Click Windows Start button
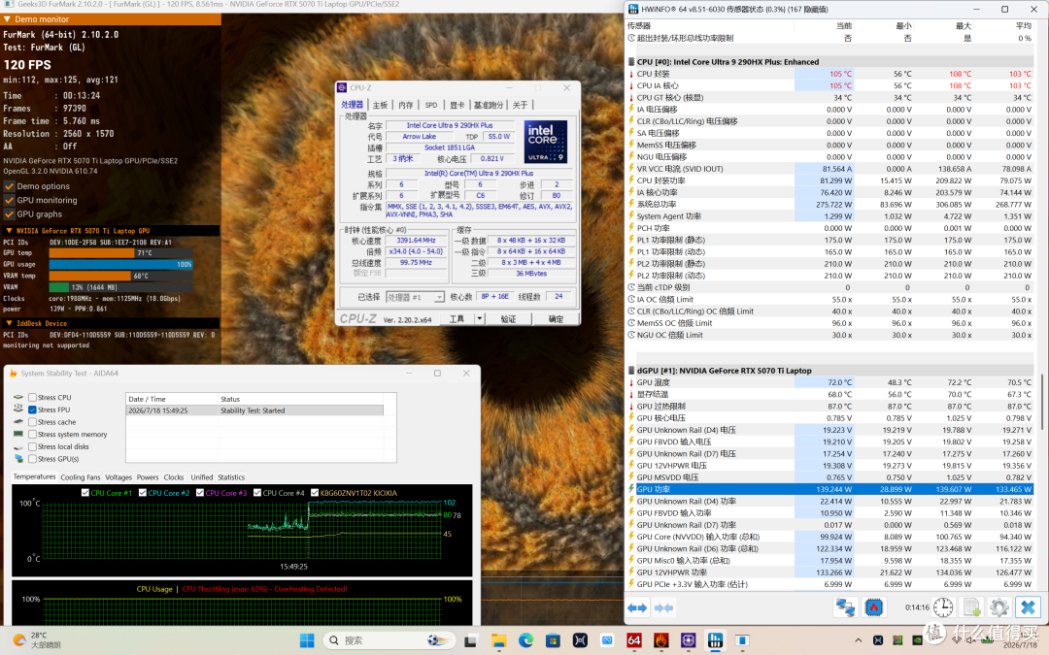The width and height of the screenshot is (1049, 655). (307, 640)
